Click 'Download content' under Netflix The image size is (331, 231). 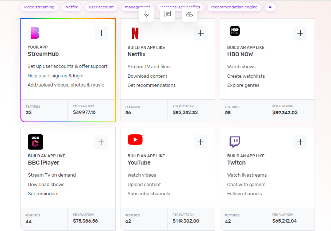(x=147, y=76)
